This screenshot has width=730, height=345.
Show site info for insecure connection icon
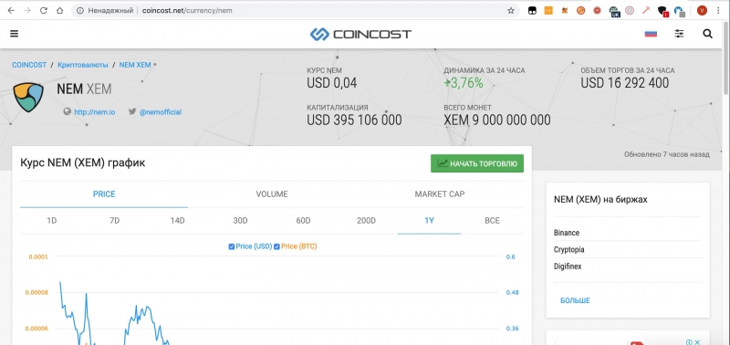(79, 10)
